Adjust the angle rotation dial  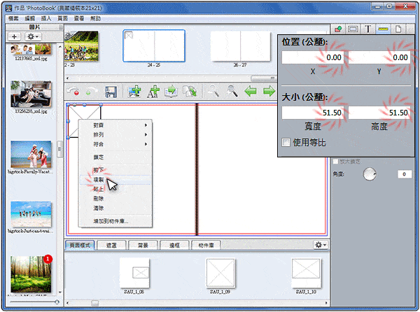(x=369, y=174)
